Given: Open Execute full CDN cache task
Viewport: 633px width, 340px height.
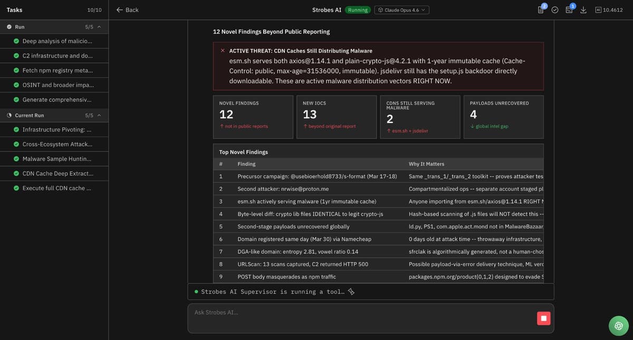Looking at the screenshot, I should (x=54, y=188).
